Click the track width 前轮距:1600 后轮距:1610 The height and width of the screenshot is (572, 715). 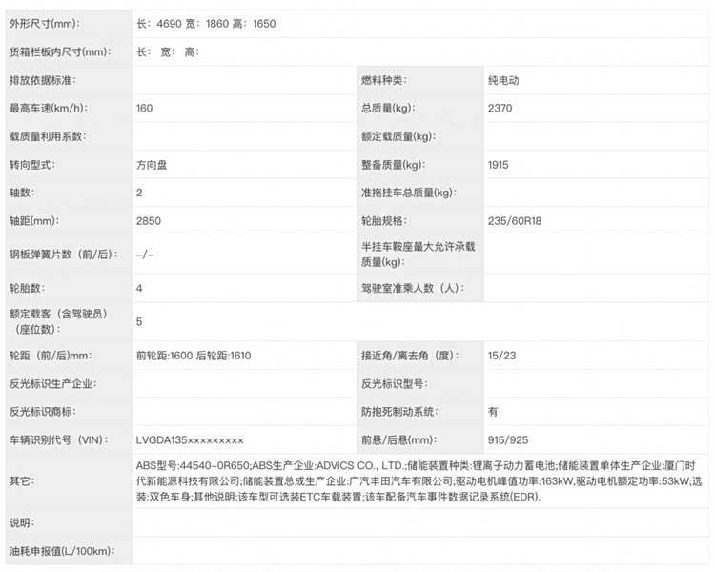194,356
